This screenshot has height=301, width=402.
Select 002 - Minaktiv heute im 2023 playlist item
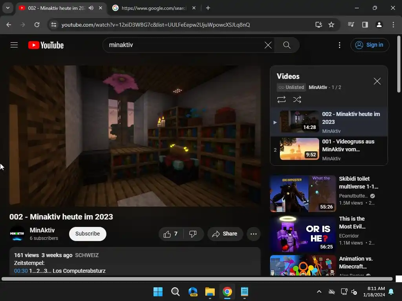[329, 122]
